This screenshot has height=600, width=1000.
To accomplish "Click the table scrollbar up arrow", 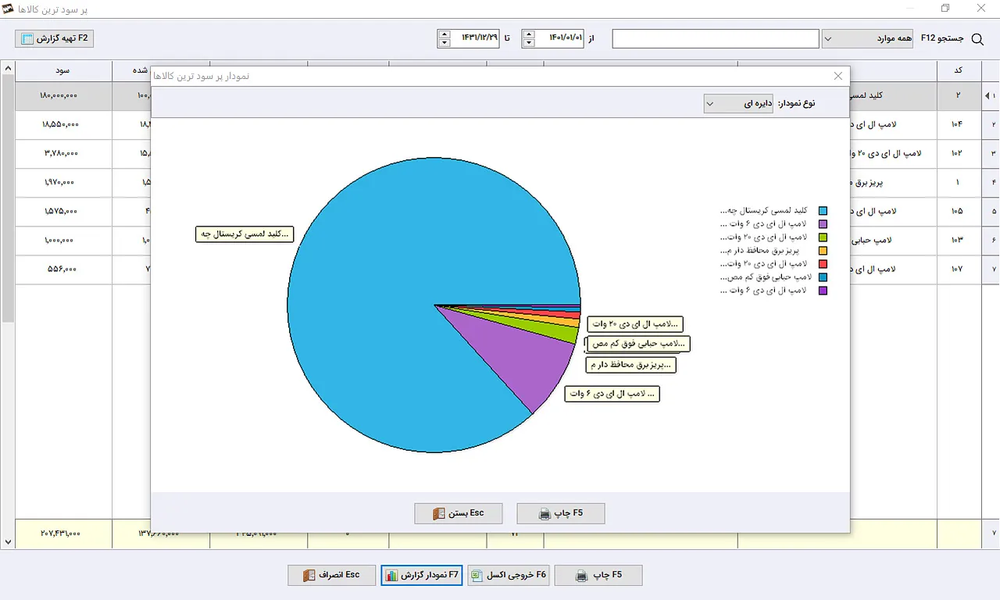I will pyautogui.click(x=8, y=69).
